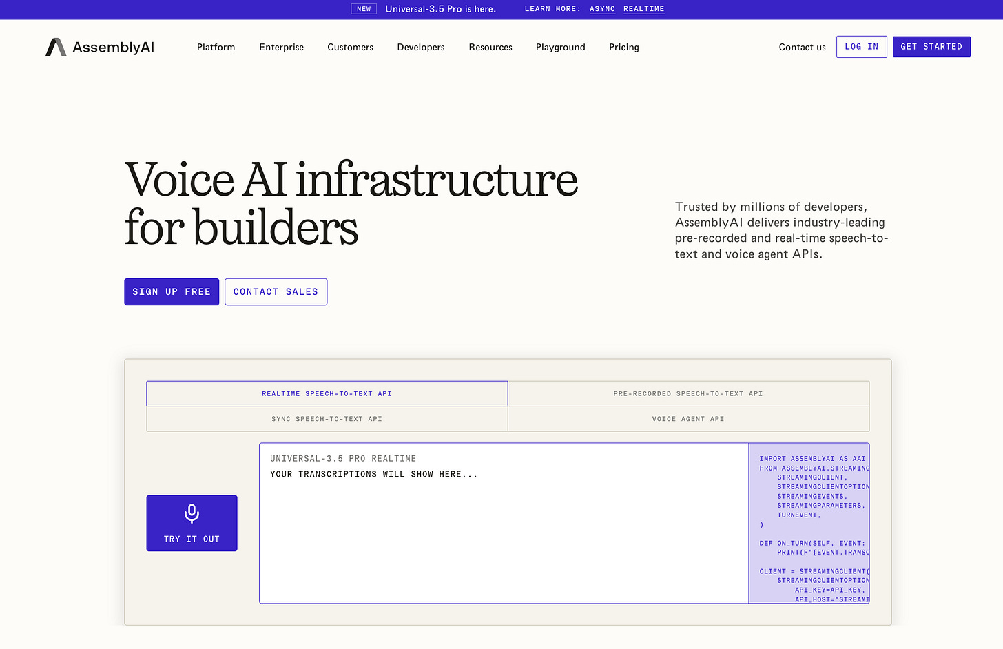Click 'STREAMINGPARAMETERS,' code line
This screenshot has height=649, width=1003.
pos(821,505)
